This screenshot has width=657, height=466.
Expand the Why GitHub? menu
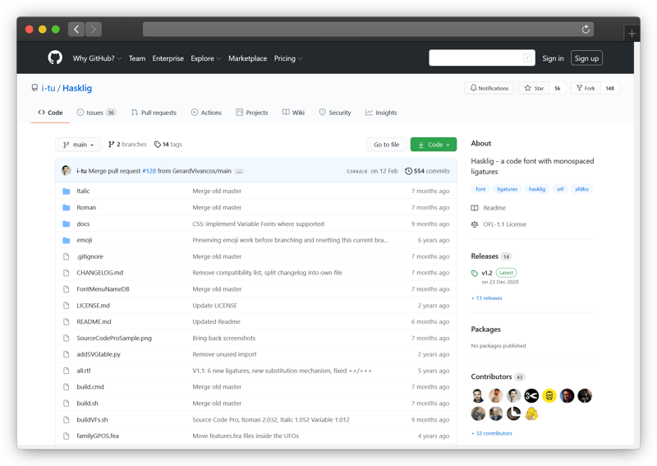pos(97,58)
